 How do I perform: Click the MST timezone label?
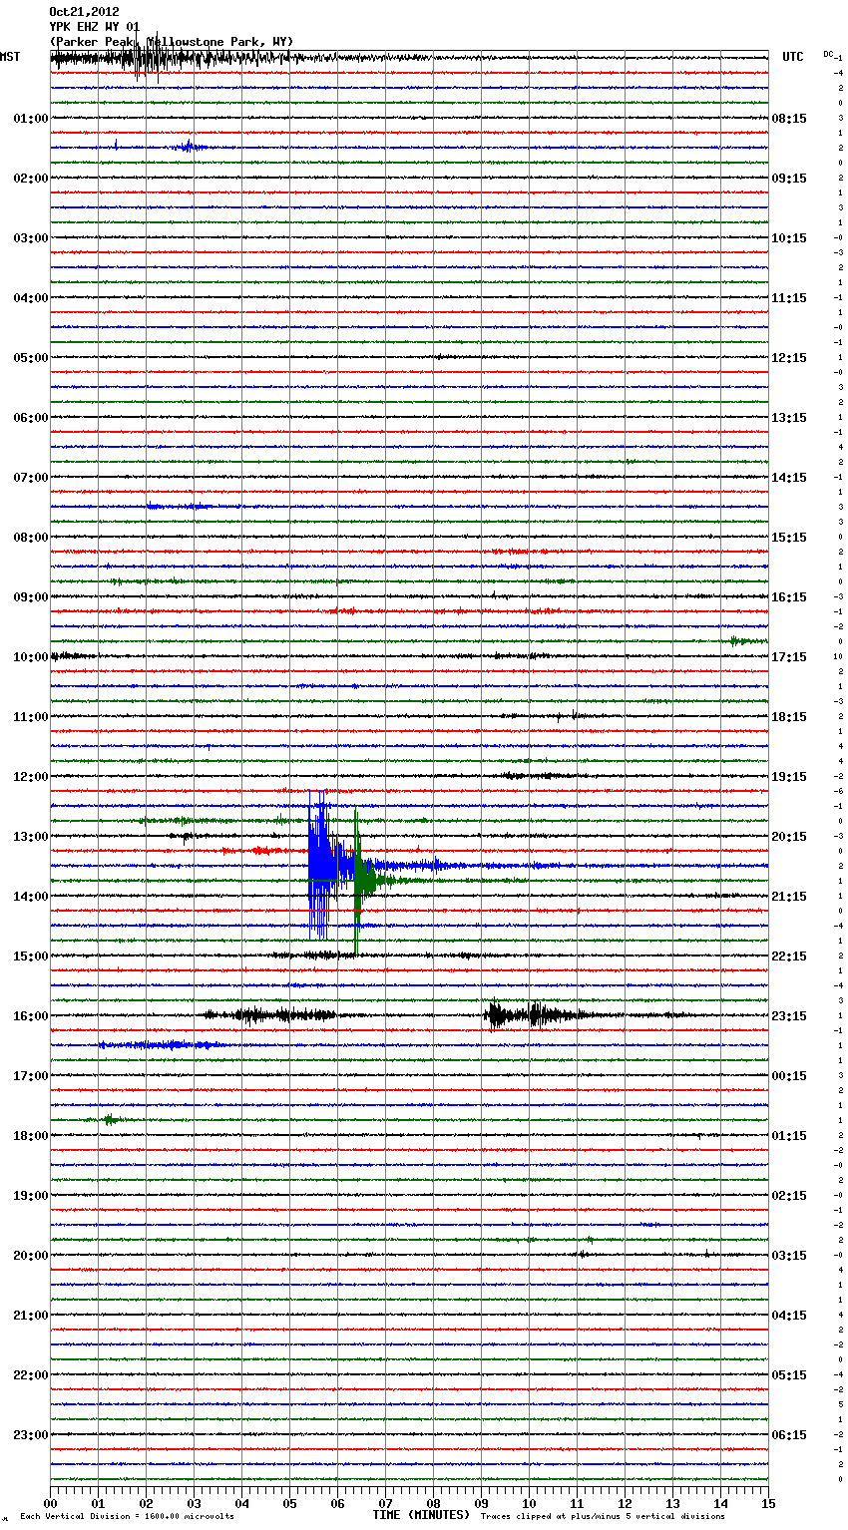coord(10,57)
